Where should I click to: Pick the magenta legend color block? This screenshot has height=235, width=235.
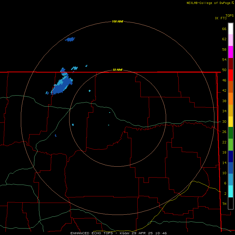[231, 52]
